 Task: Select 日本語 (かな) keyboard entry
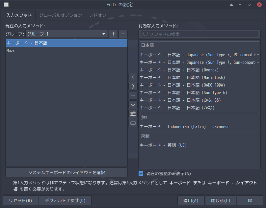(199, 108)
